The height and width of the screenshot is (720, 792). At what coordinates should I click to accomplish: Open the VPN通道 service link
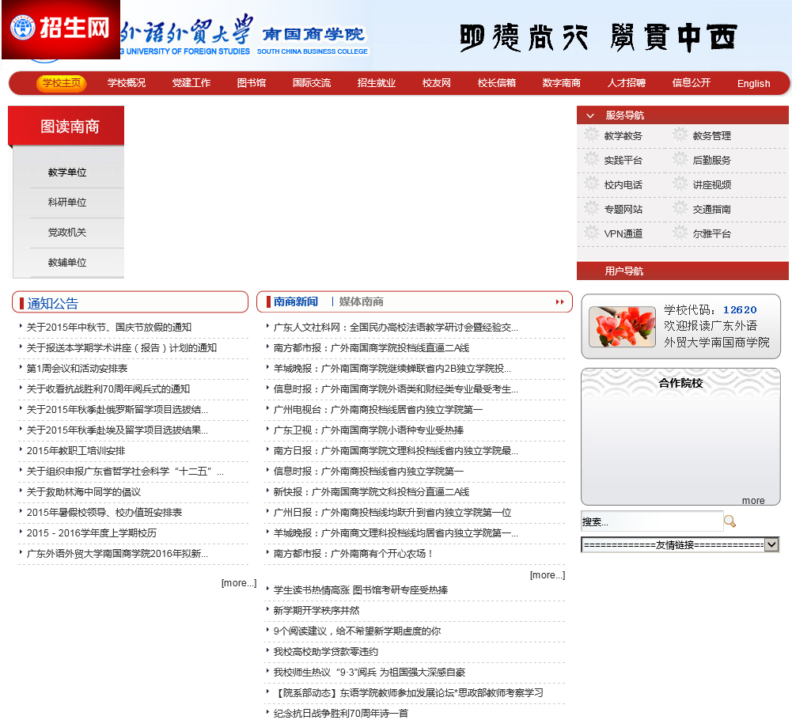pos(623,233)
